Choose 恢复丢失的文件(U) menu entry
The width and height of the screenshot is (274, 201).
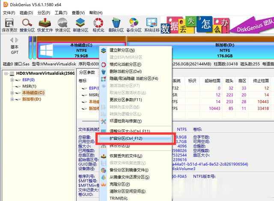click(x=136, y=156)
